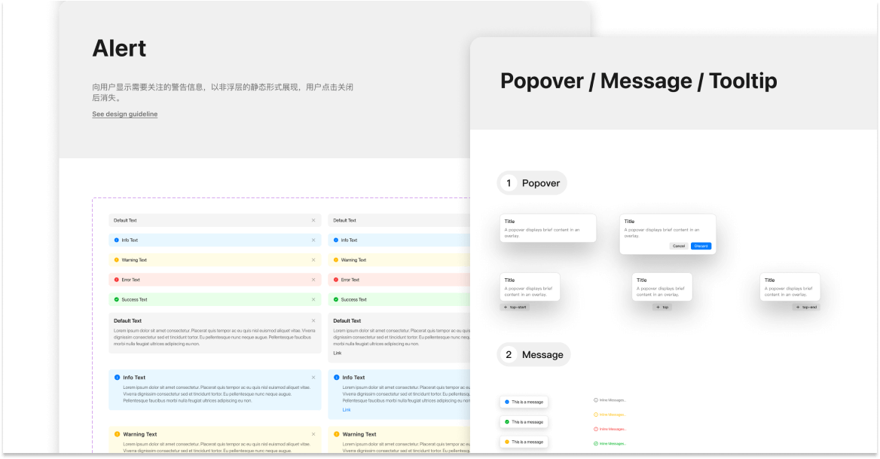The height and width of the screenshot is (459, 880).
Task: Close the single-line Default Text alert
Action: [313, 221]
